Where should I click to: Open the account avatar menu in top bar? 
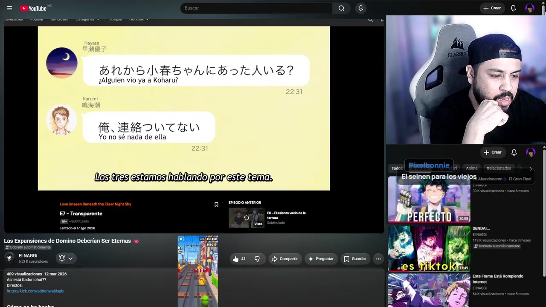tap(530, 8)
